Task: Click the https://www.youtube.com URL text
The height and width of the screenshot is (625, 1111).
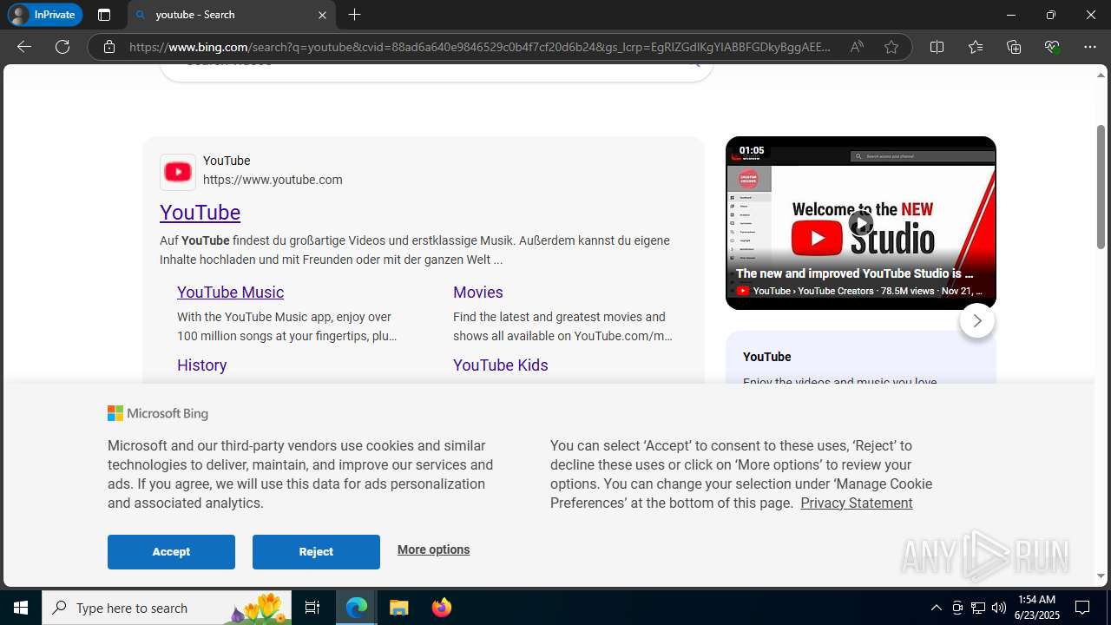Action: (273, 180)
